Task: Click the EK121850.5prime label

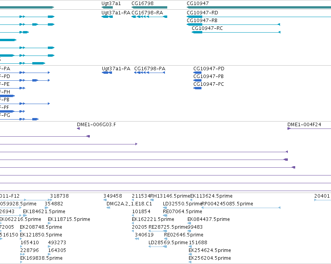Action: [x=41, y=235]
